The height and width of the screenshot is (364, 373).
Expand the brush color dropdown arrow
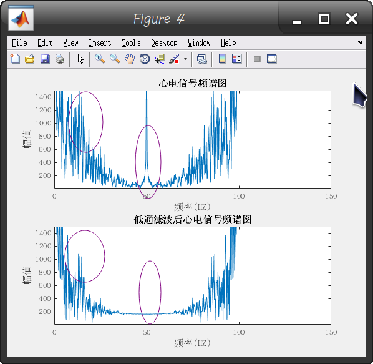coord(185,59)
